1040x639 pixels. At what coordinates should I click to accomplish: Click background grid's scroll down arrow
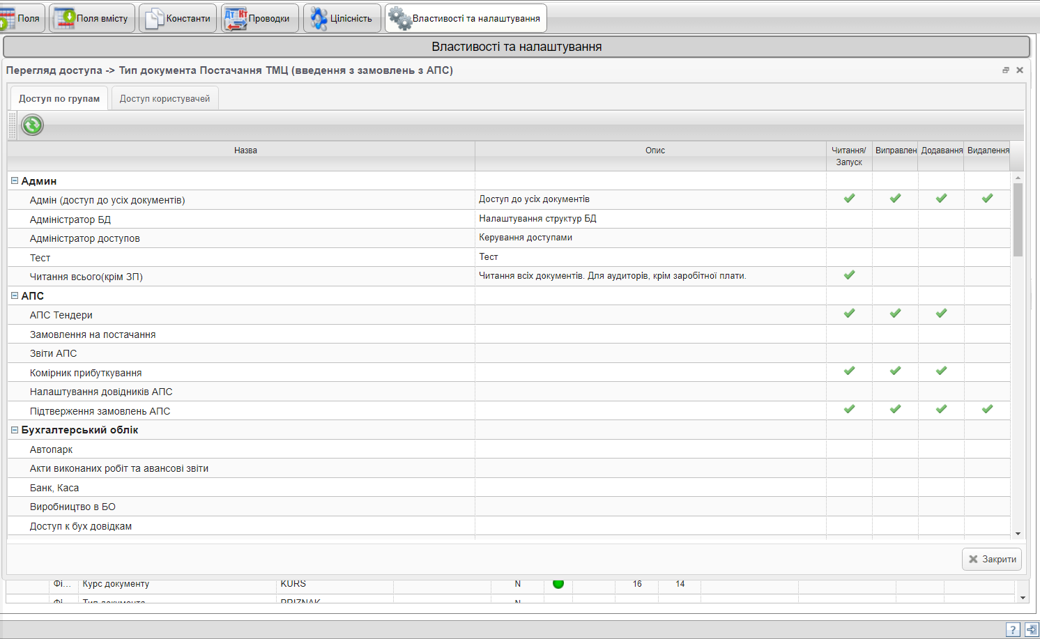[x=1023, y=598]
